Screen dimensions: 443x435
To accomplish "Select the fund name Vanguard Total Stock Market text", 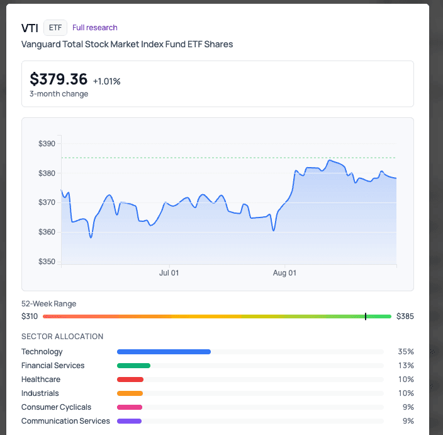I will click(x=127, y=44).
